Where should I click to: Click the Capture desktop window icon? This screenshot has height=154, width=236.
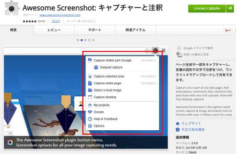[90, 97]
